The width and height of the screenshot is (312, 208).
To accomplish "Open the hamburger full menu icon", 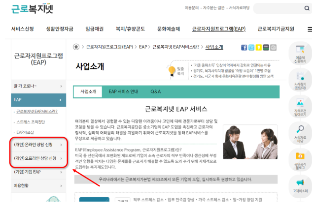I will pyautogui.click(x=310, y=29).
